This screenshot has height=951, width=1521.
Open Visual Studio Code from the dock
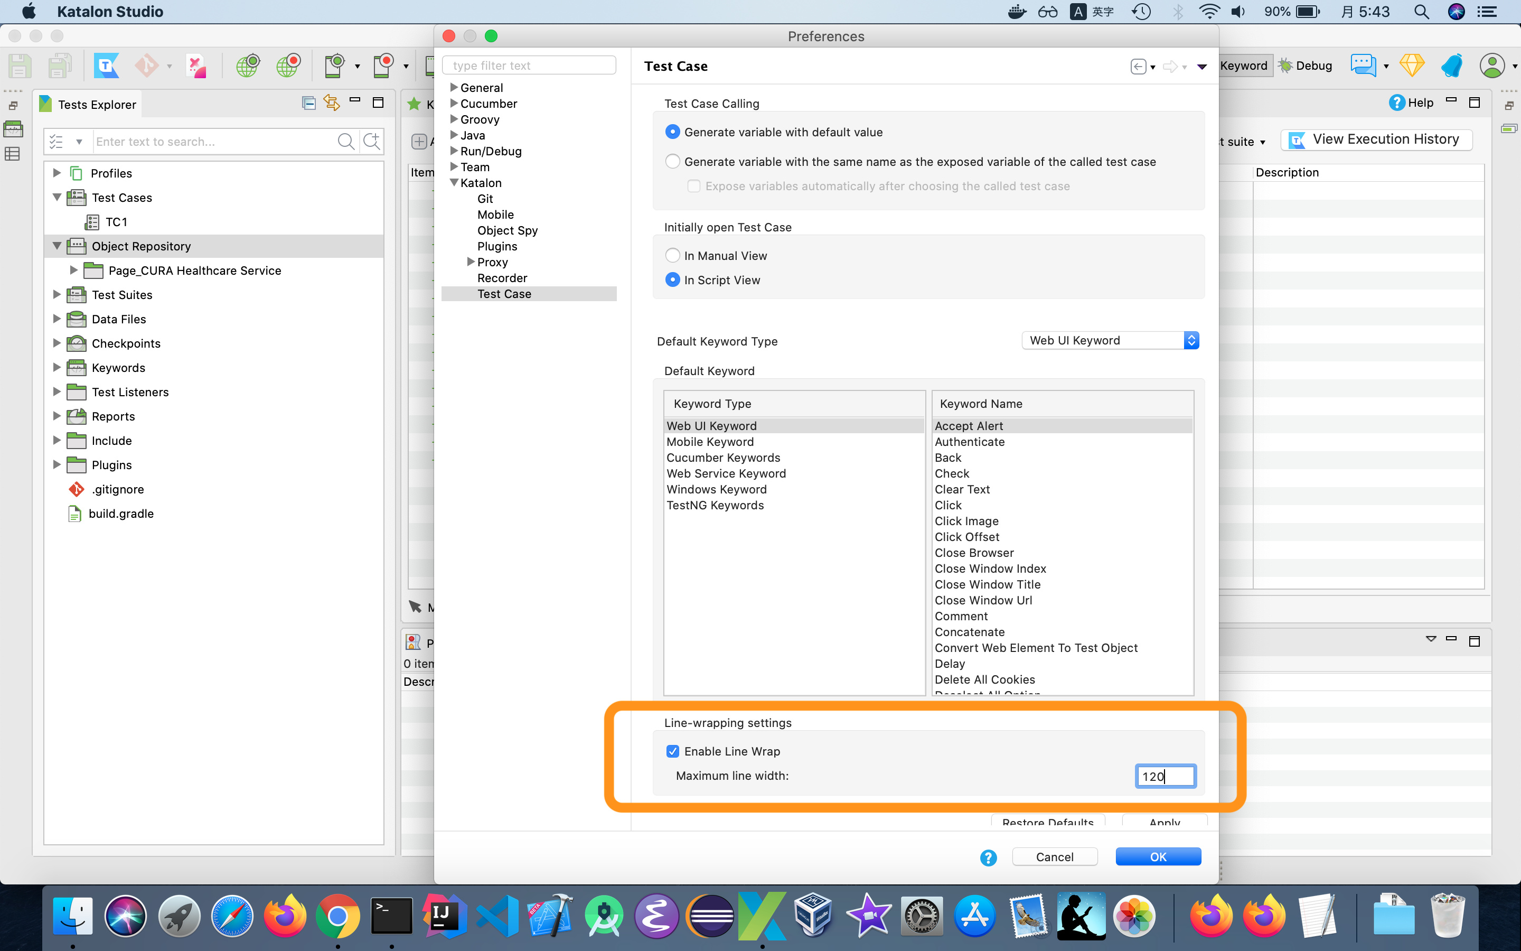[x=497, y=916]
